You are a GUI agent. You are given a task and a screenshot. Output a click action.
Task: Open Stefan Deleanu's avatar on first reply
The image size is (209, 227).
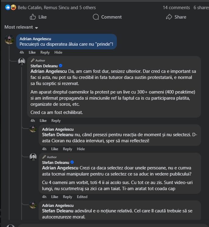22,62
